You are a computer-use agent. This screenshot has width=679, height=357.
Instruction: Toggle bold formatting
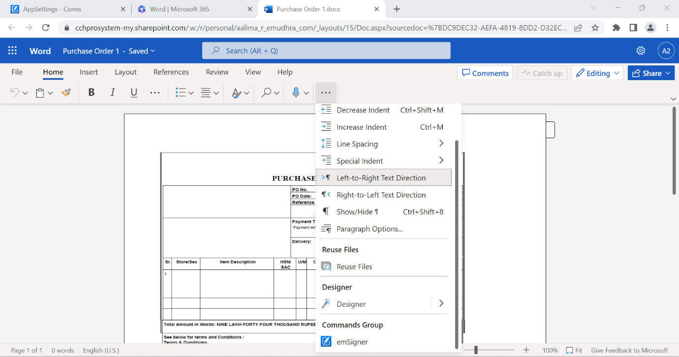91,92
